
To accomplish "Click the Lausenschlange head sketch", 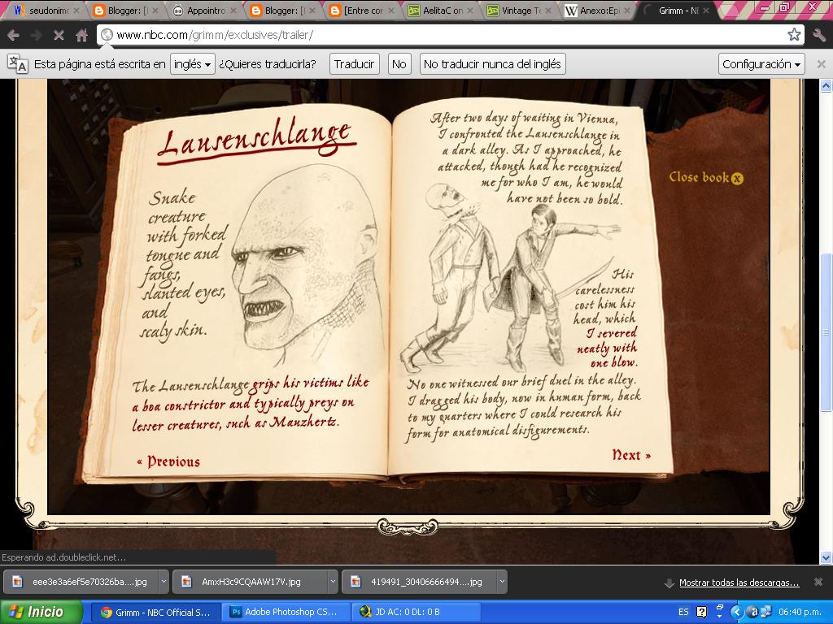I will click(307, 264).
